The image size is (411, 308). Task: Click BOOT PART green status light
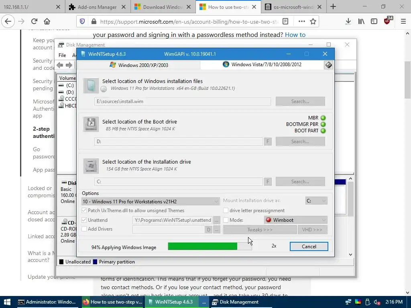(323, 131)
